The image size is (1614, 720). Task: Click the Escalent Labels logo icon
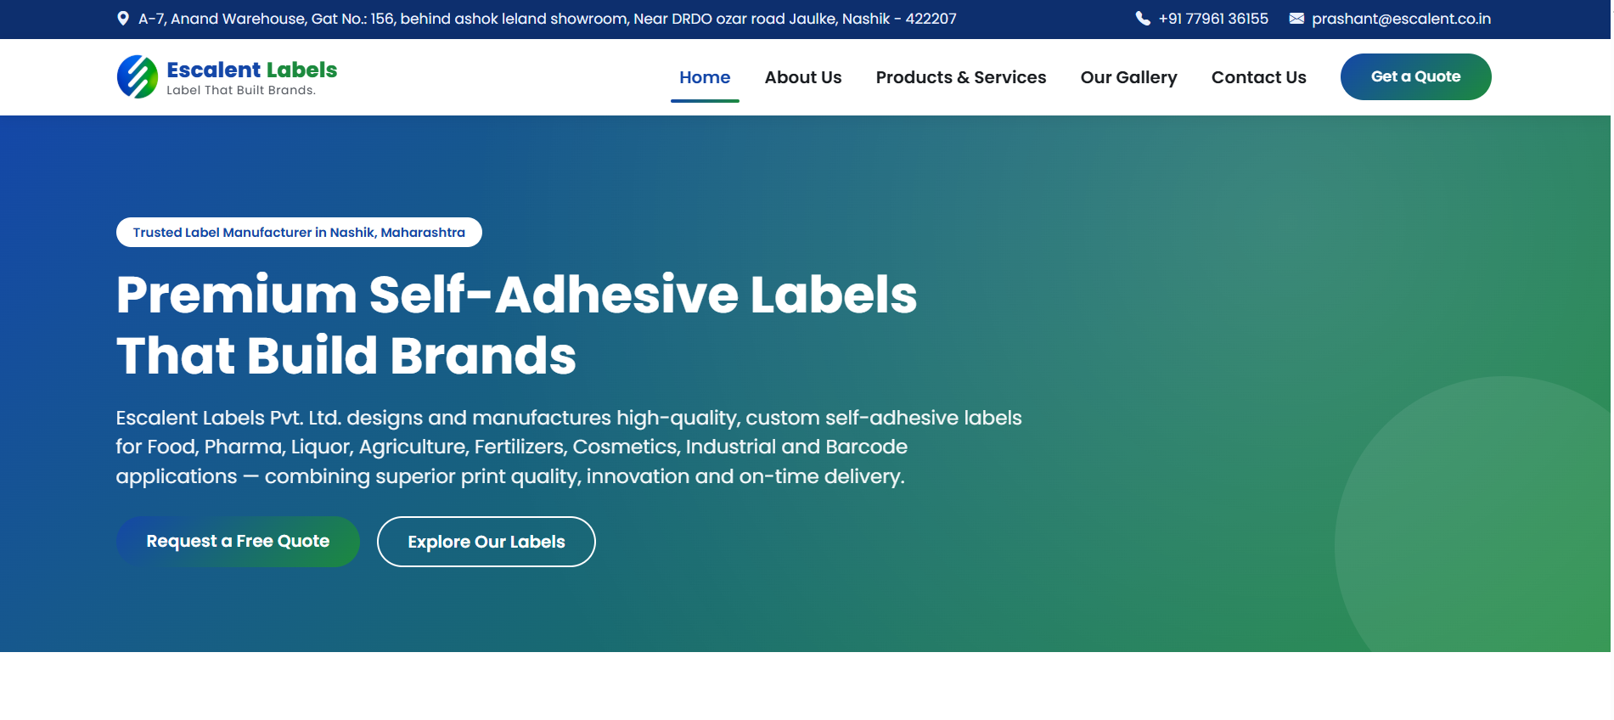(x=138, y=77)
